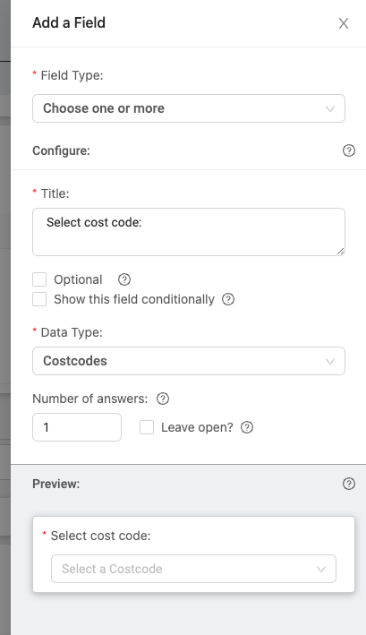Click the Number of answers help icon

(x=163, y=399)
